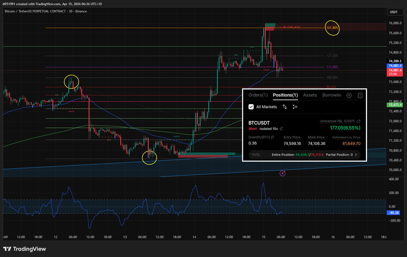This screenshot has width=407, height=257.
Task: Click the Binance exchange name in the legend
Action: coord(81,11)
